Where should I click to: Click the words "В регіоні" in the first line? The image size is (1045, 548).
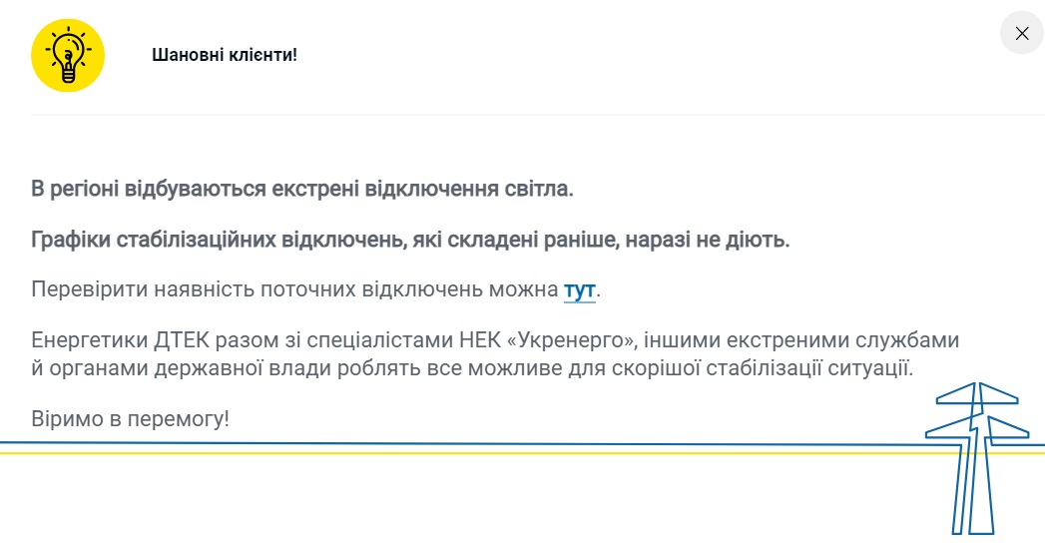(75, 189)
